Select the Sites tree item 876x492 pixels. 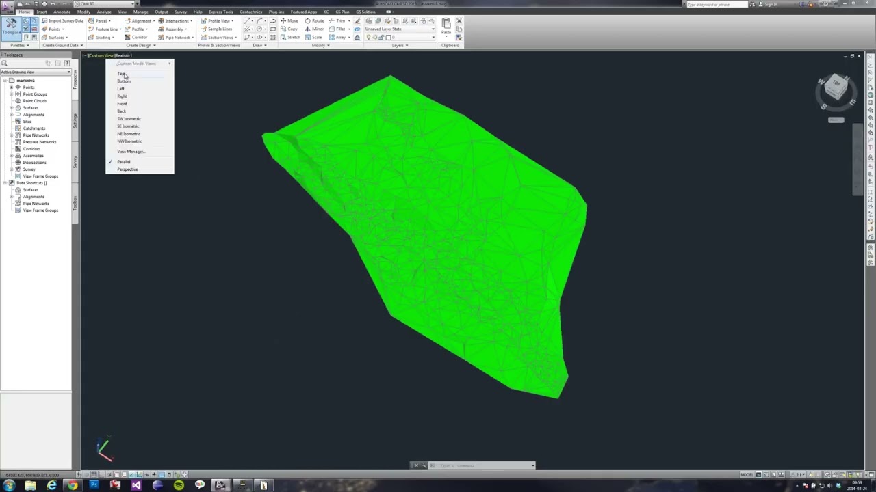click(27, 122)
